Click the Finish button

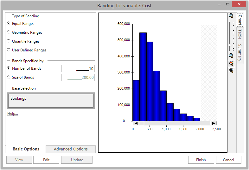201,160
